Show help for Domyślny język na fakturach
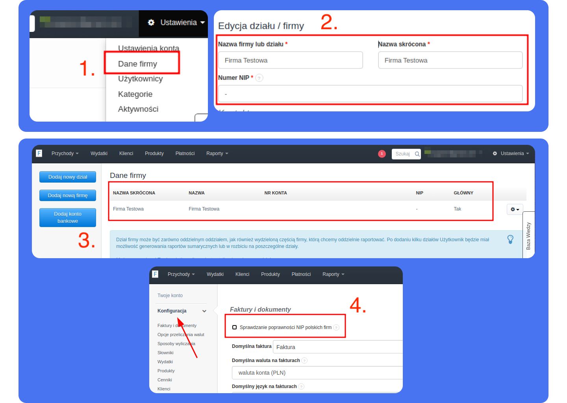This screenshot has width=567, height=403. click(x=301, y=386)
